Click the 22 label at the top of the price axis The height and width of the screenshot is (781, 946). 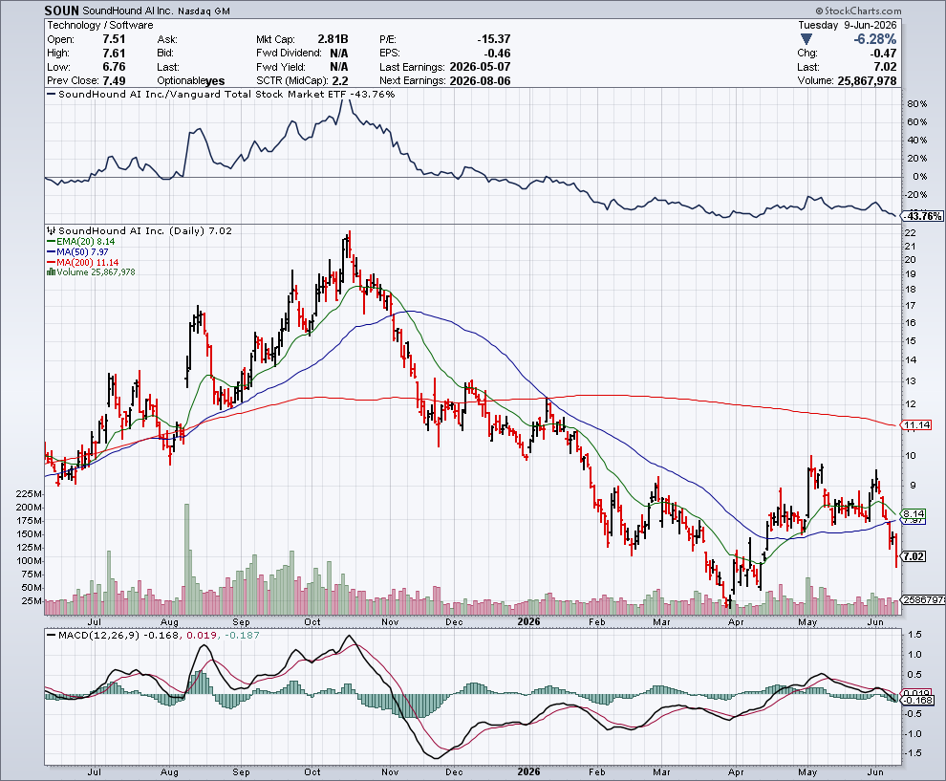[x=911, y=233]
